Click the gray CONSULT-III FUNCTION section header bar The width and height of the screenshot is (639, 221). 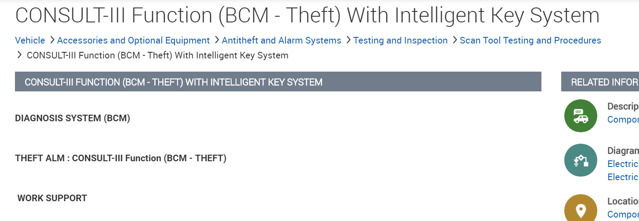[x=278, y=82]
